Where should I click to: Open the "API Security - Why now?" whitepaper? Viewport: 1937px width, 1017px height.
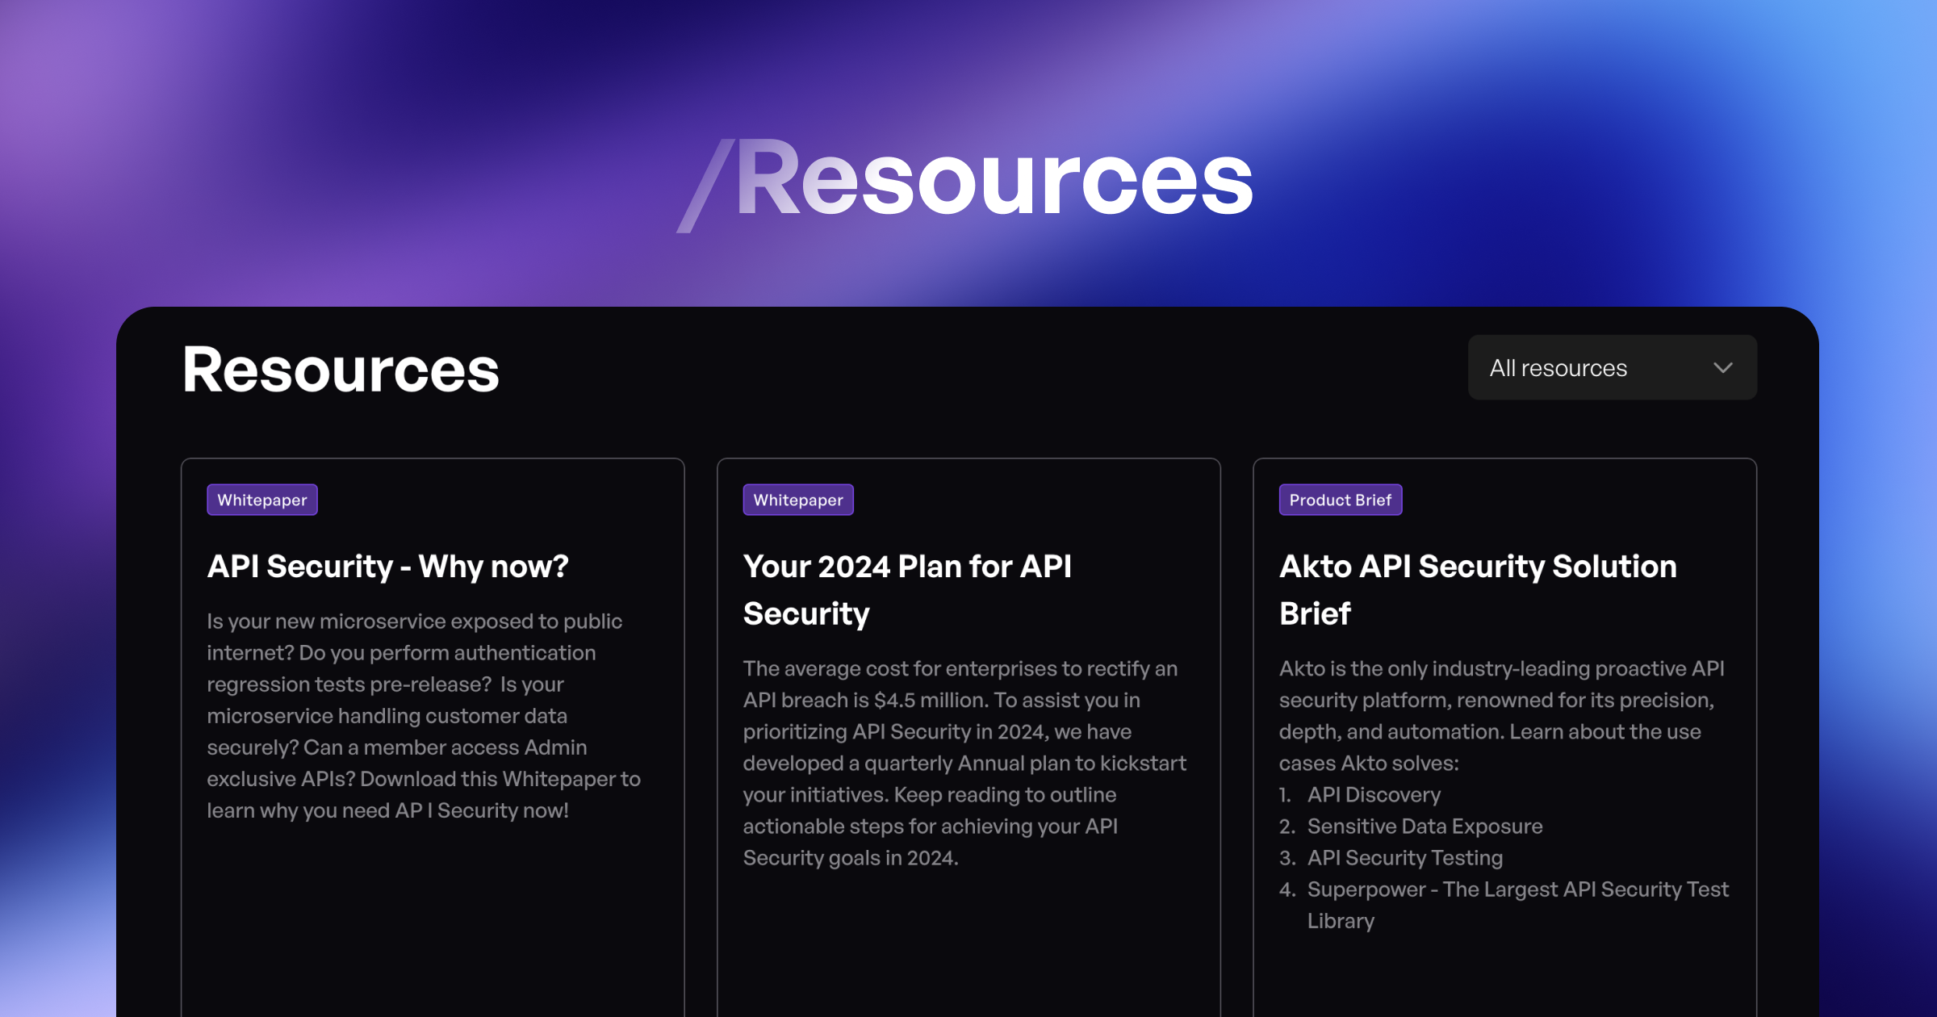click(x=388, y=567)
